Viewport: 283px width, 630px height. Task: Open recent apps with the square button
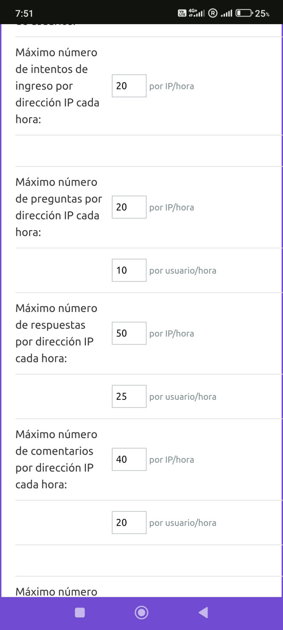coord(80,613)
